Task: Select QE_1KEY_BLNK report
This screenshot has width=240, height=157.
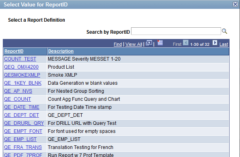Action: (23, 83)
